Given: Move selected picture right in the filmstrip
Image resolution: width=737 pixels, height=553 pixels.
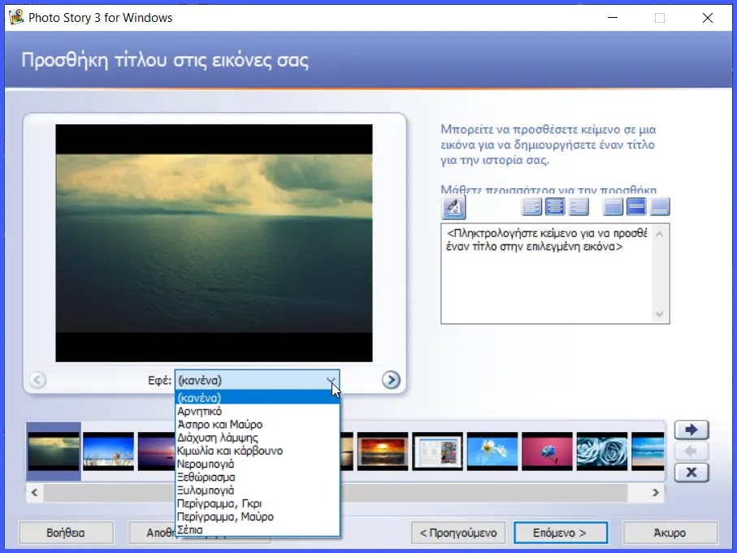Looking at the screenshot, I should (x=691, y=430).
